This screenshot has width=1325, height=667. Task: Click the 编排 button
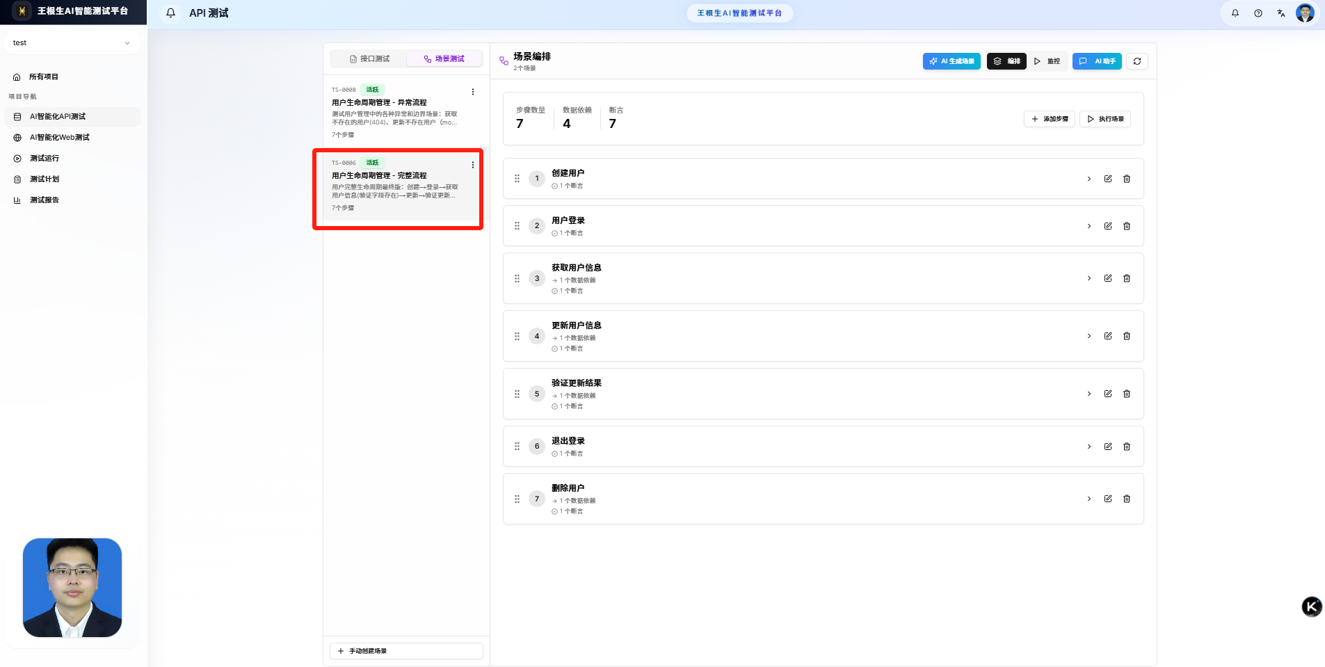1006,61
